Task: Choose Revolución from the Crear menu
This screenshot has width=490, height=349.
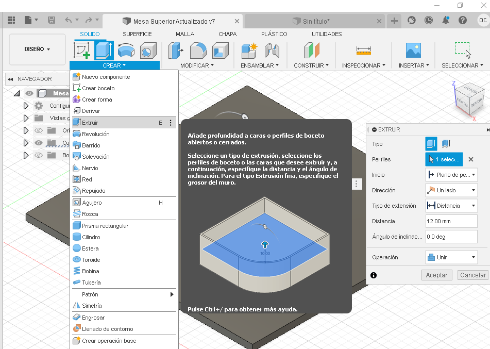Action: coord(124,134)
